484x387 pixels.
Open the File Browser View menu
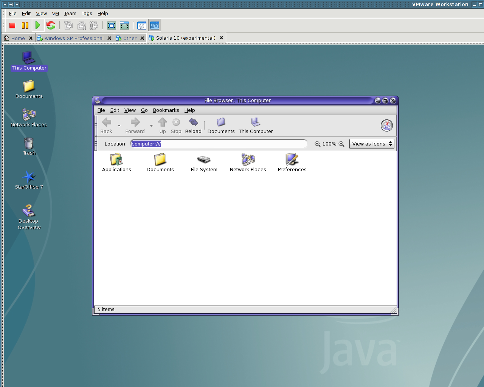[x=130, y=110]
